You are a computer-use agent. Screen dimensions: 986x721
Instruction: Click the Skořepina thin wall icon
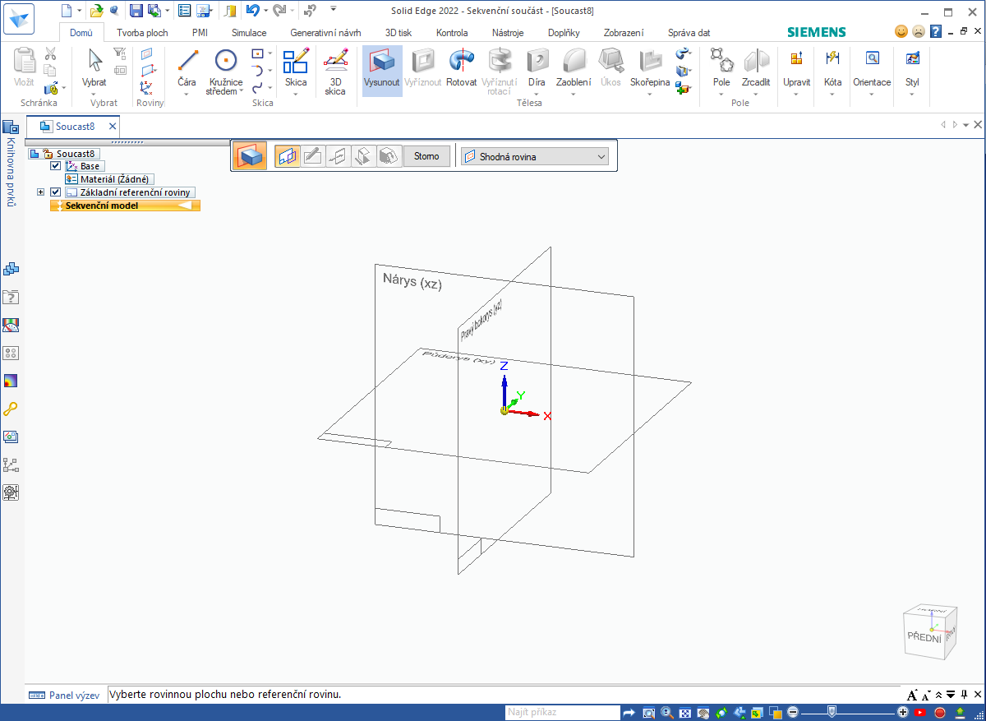click(650, 60)
